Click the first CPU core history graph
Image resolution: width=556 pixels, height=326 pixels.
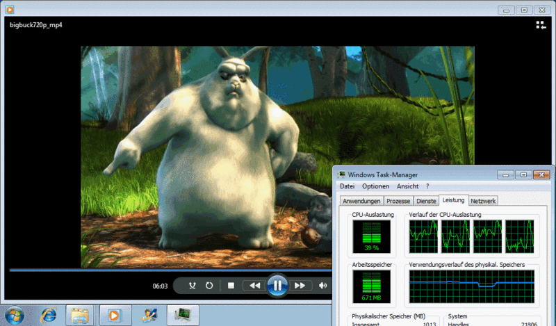click(x=423, y=236)
